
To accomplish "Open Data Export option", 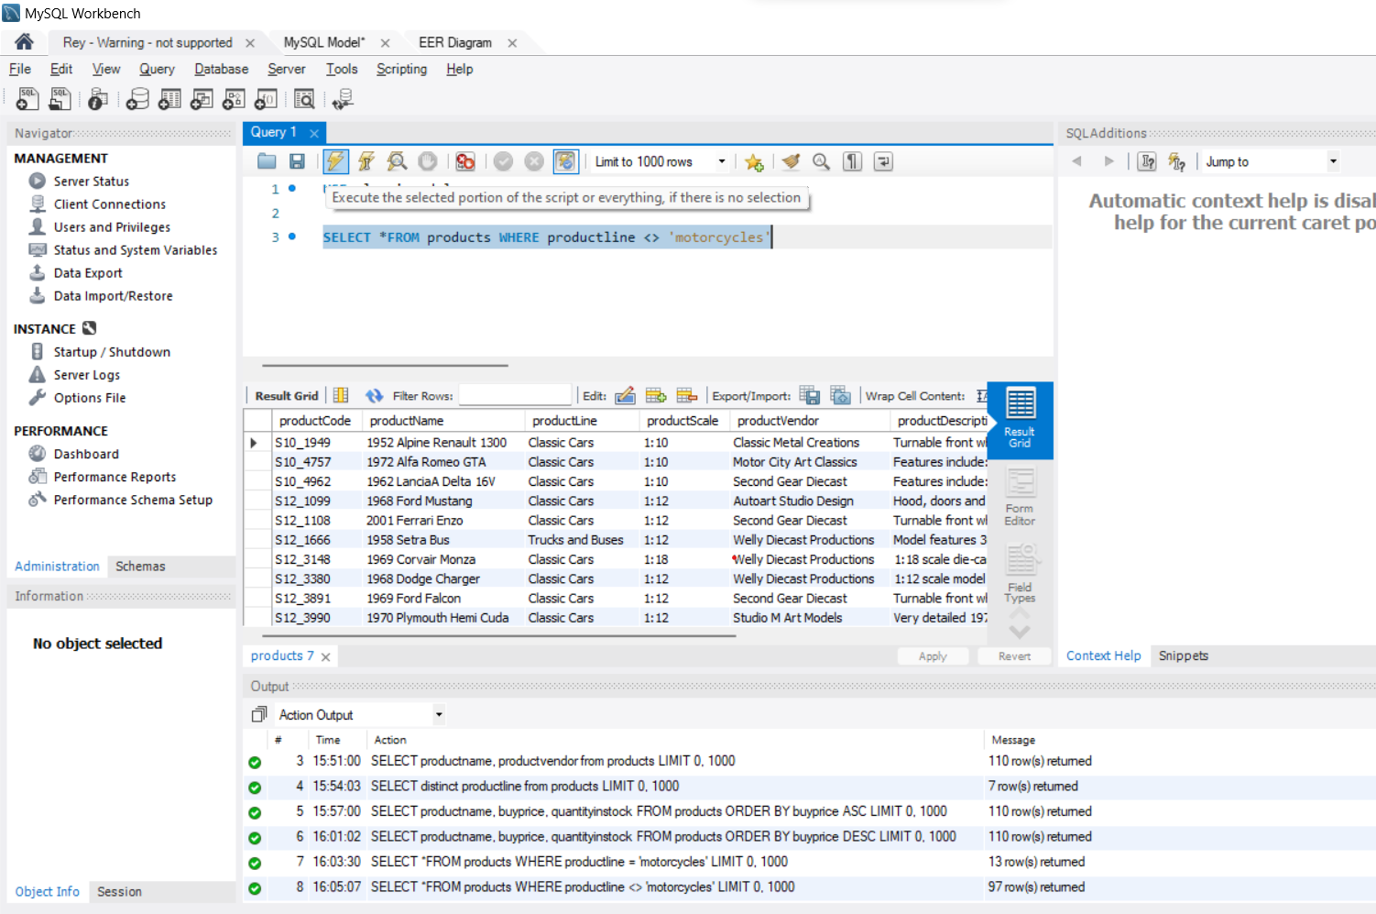I will click(88, 273).
